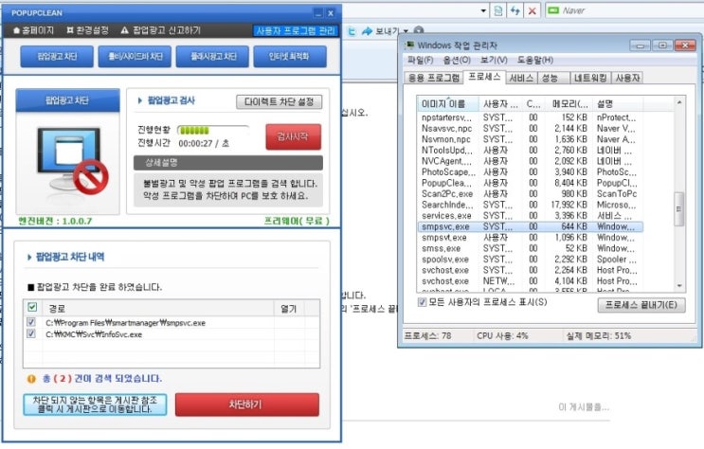
Task: Click scrollbar down arrow in process list
Action: (x=679, y=285)
